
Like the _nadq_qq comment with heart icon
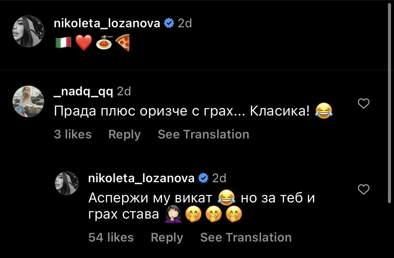tap(363, 104)
